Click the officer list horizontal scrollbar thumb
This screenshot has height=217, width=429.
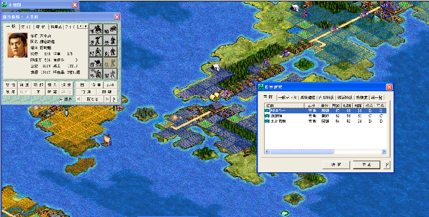coord(302,151)
